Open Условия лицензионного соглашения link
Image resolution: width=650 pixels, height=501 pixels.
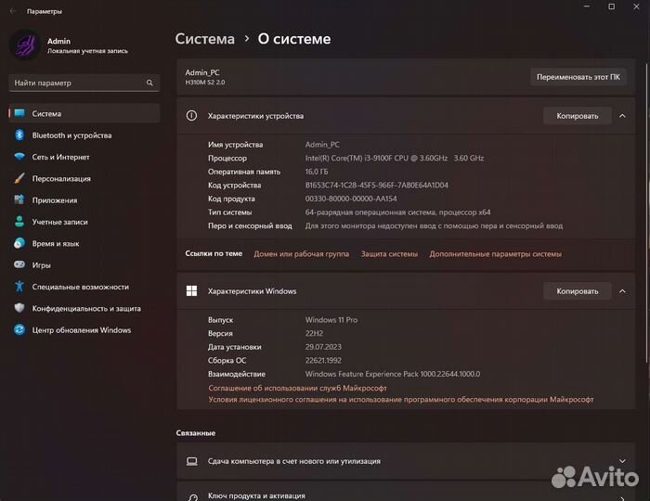pyautogui.click(x=401, y=400)
